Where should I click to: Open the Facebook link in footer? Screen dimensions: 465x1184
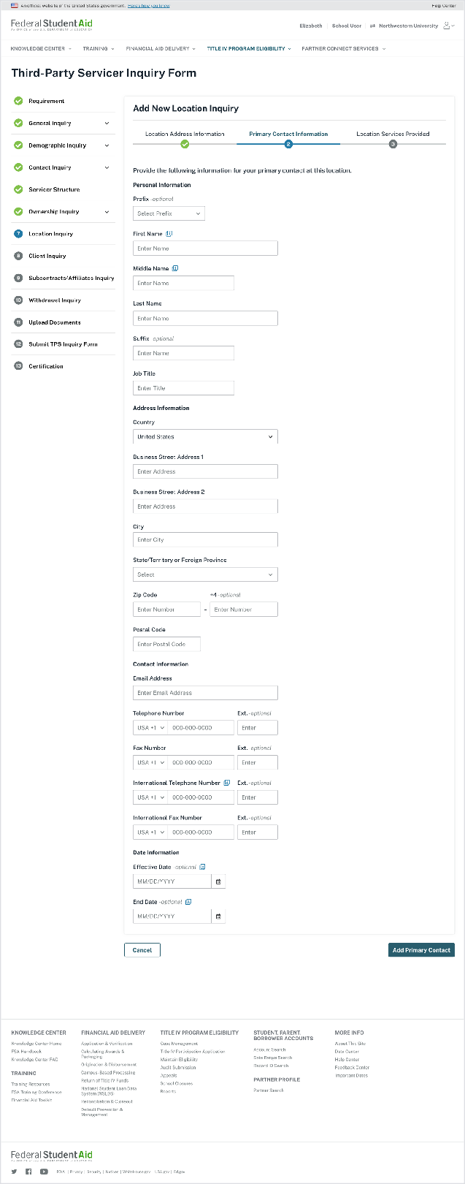(x=28, y=1172)
